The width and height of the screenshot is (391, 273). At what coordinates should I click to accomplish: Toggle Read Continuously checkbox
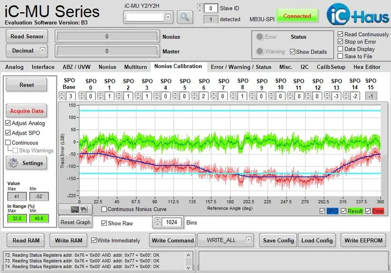340,34
